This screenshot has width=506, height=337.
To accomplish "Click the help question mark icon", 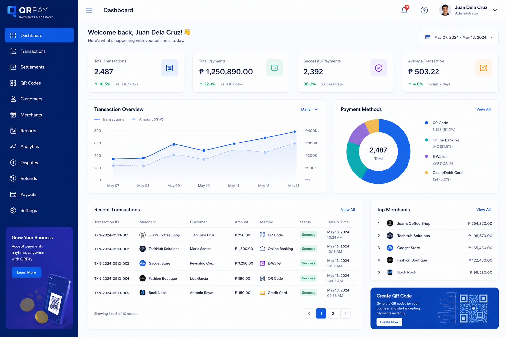I will tap(424, 10).
